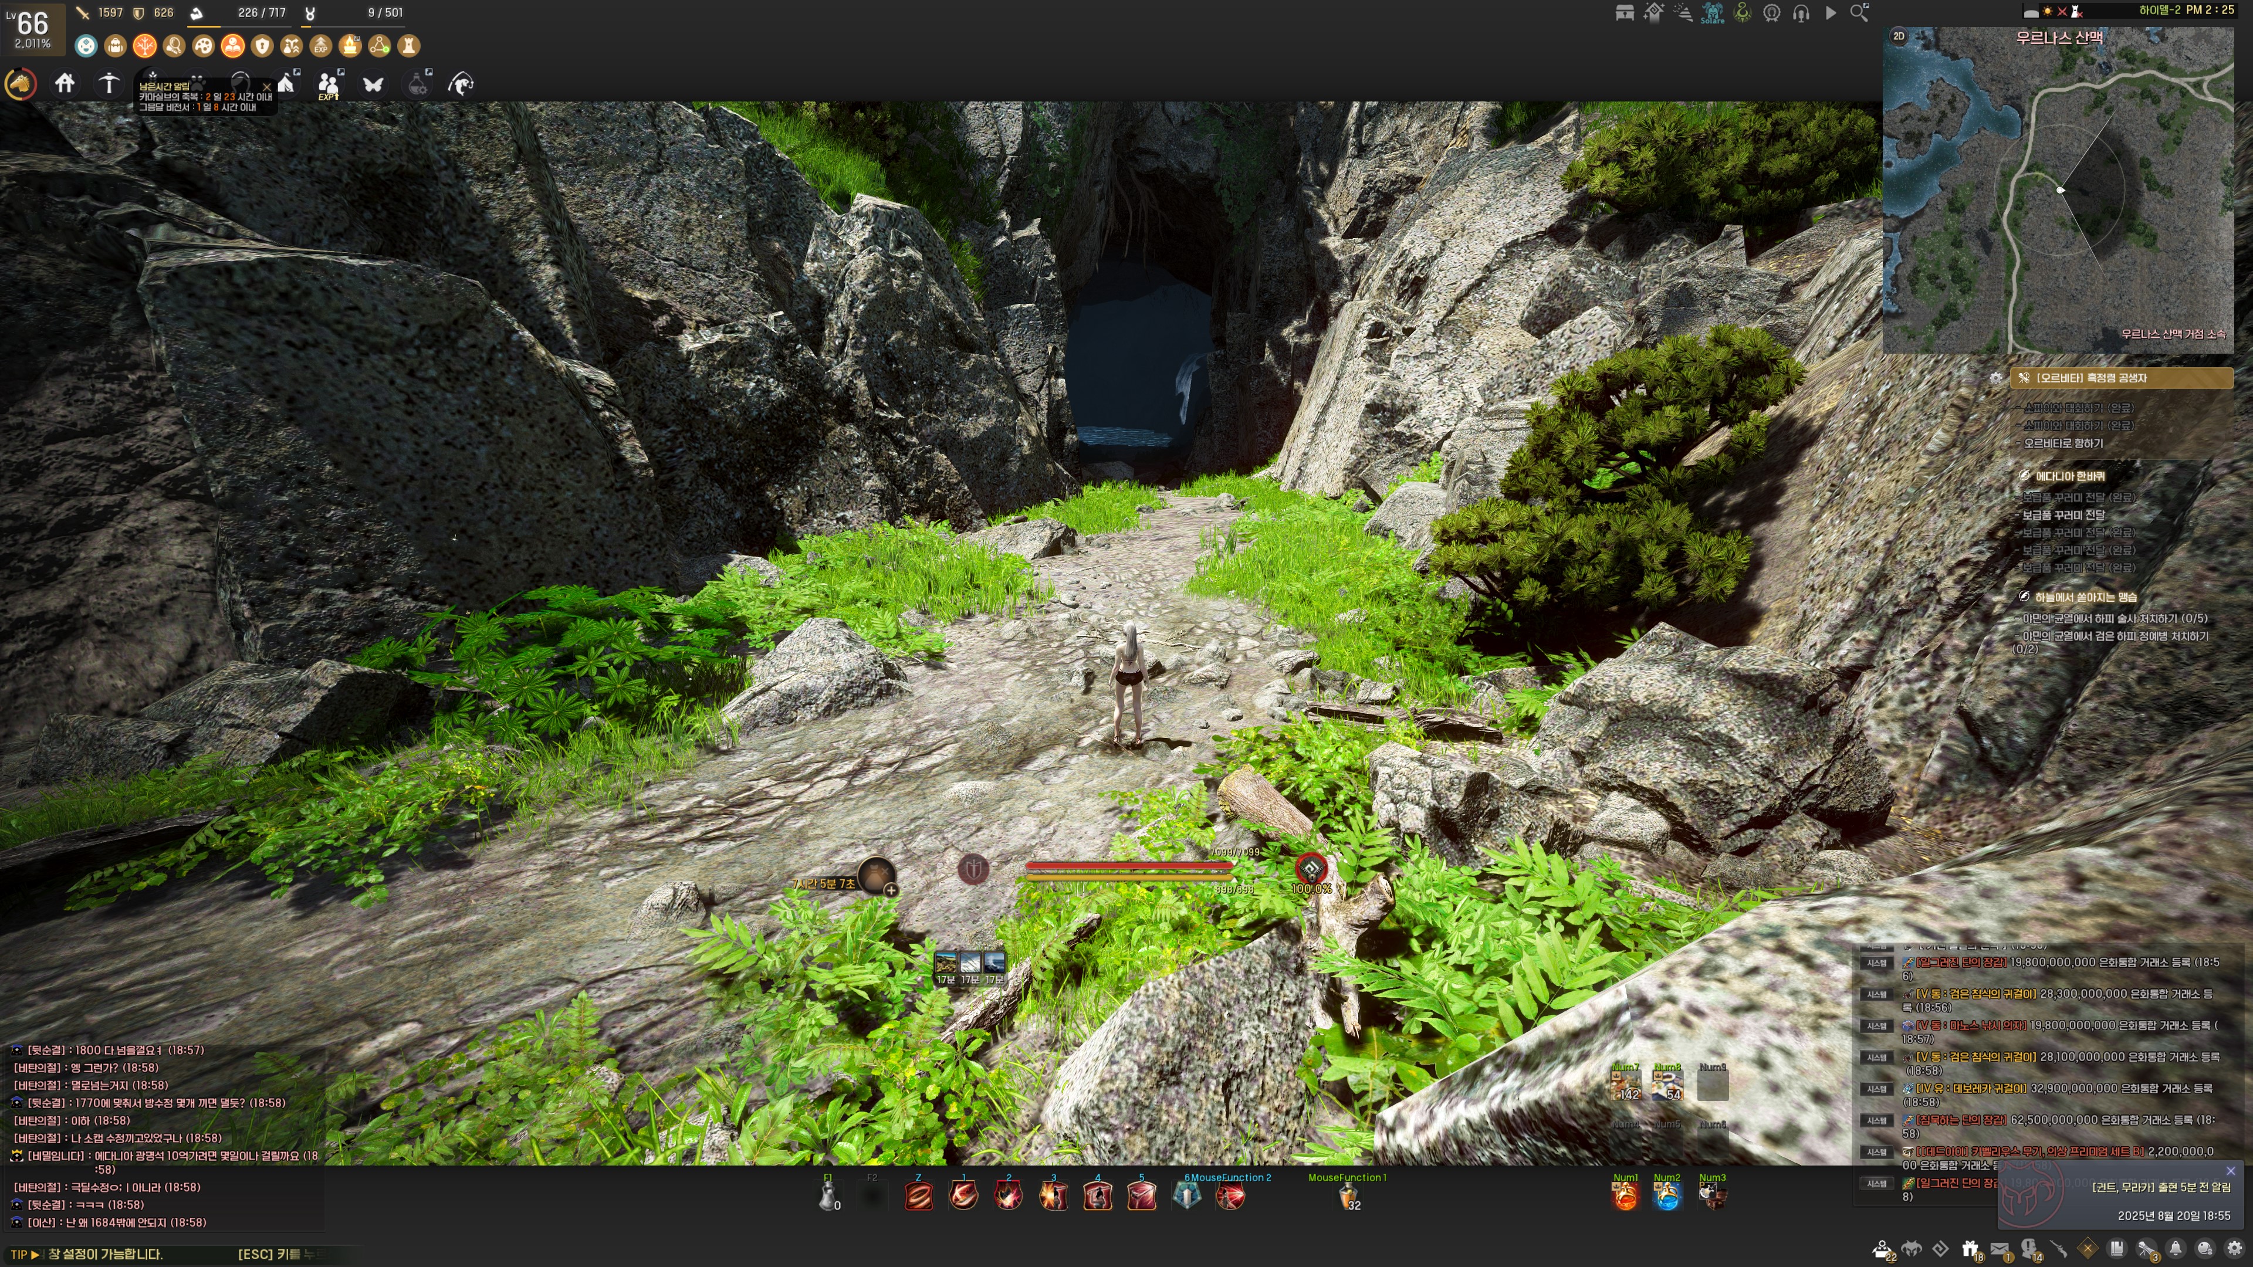This screenshot has width=2253, height=1267.
Task: Toggle the minimap 2D view button
Action: 1899,37
